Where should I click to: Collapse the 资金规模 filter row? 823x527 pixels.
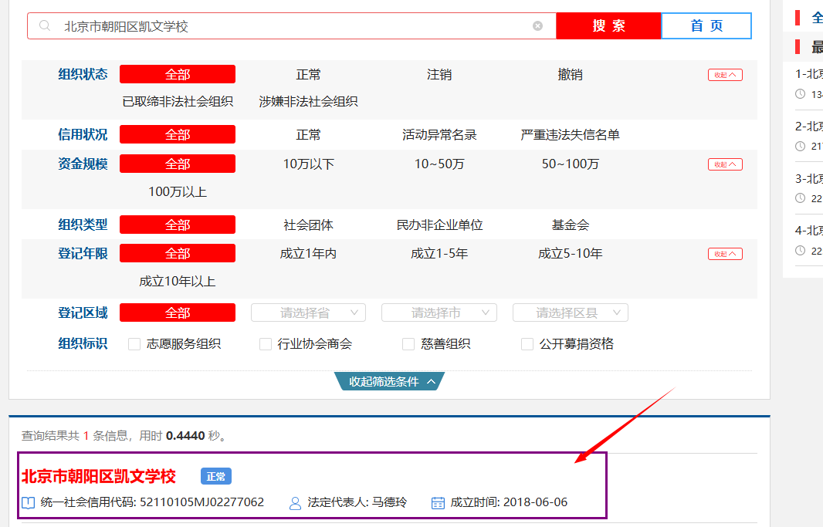click(x=725, y=164)
